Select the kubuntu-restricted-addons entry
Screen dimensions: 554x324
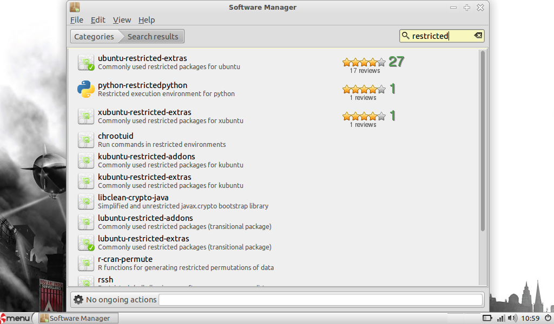click(274, 160)
